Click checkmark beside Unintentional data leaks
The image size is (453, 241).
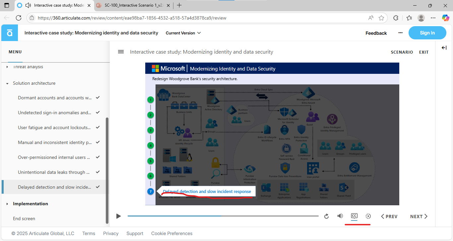pos(97,172)
